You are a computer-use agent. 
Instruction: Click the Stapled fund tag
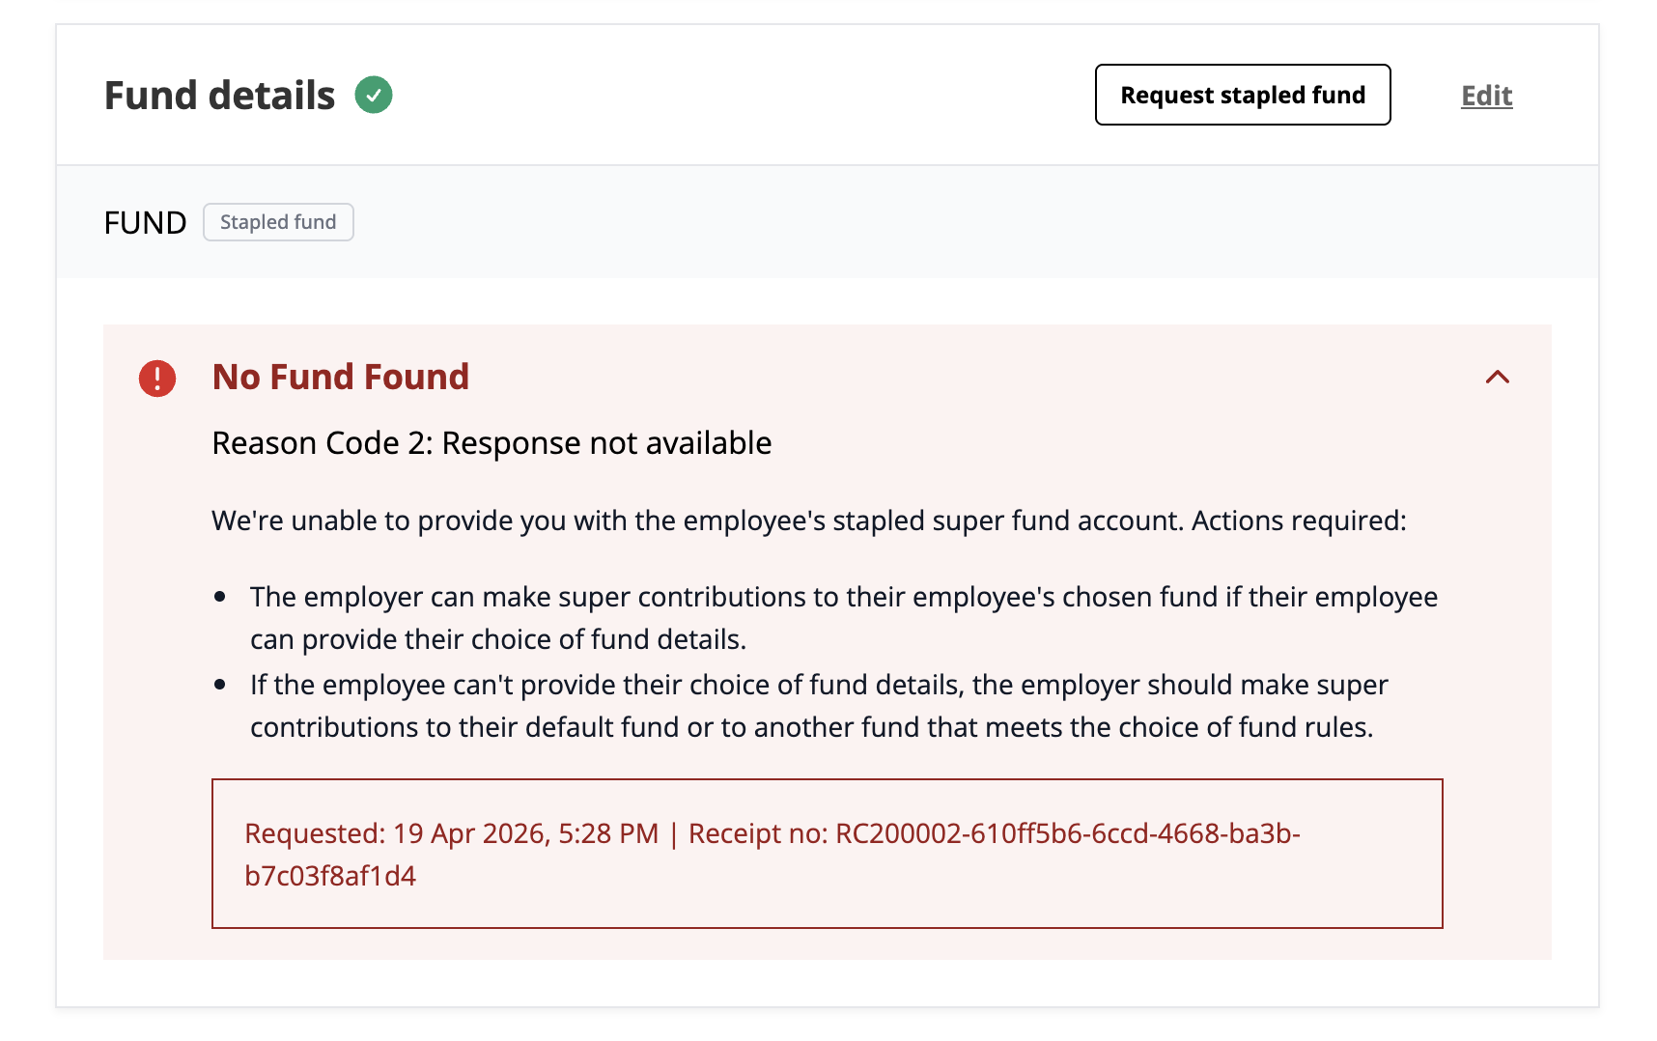pos(278,222)
